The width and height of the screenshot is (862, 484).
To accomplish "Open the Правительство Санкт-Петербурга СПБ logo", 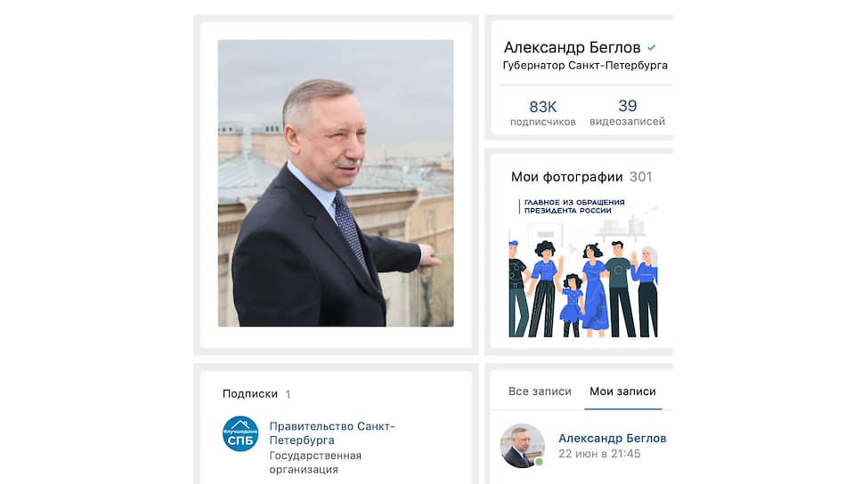I will 240,433.
